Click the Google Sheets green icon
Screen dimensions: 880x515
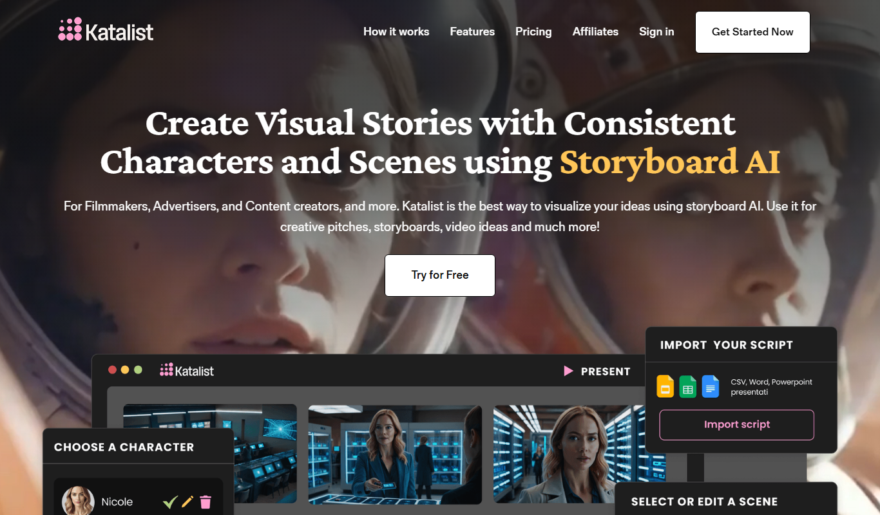click(x=687, y=387)
